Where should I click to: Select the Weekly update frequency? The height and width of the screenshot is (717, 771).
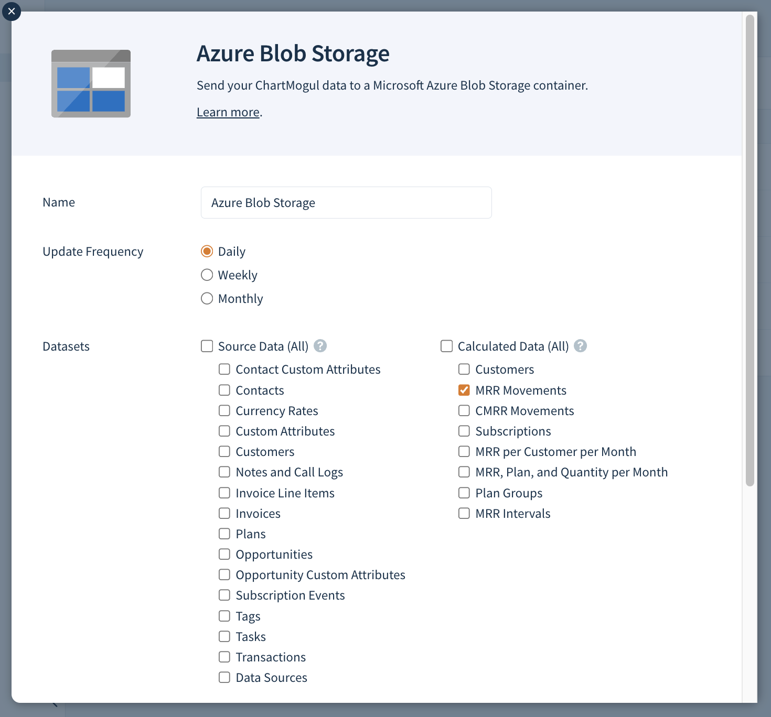pos(207,275)
